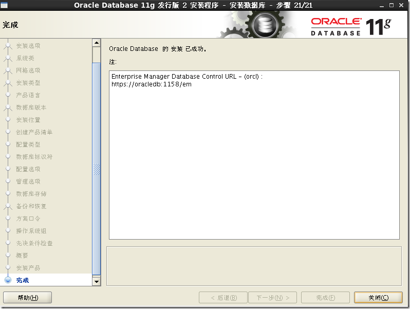
Task: Select the 完成 step in sidebar
Action: click(x=23, y=280)
